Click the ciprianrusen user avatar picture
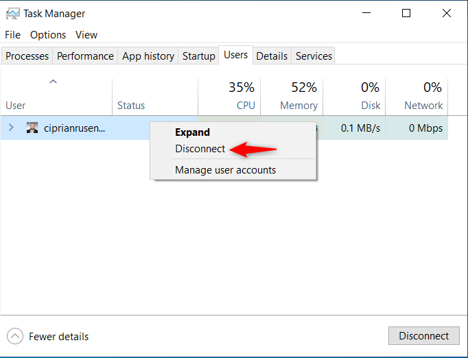This screenshot has height=358, width=468. coord(32,128)
